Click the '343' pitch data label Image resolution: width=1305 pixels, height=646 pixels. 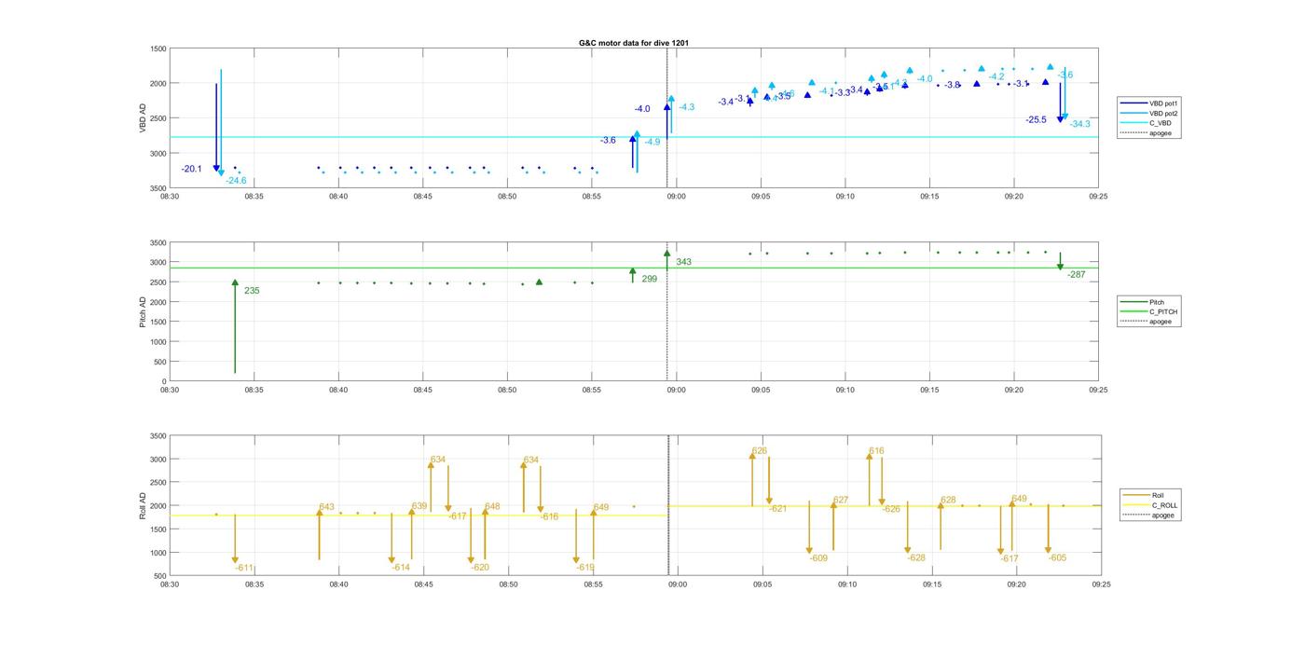pyautogui.click(x=683, y=262)
